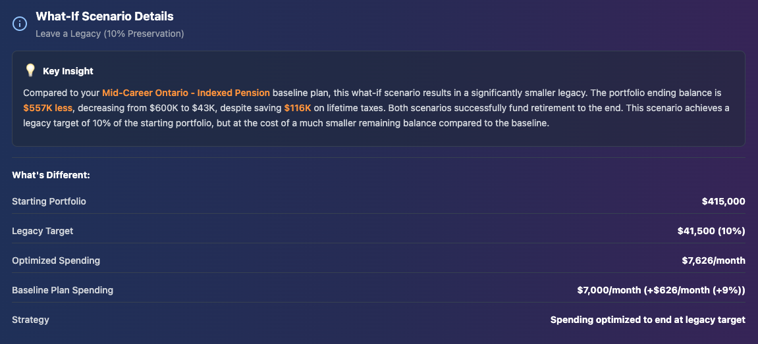Screen dimensions: 758x344
Task: Open the Mid-Career Ontario - Indexed Pension link
Action: [186, 93]
